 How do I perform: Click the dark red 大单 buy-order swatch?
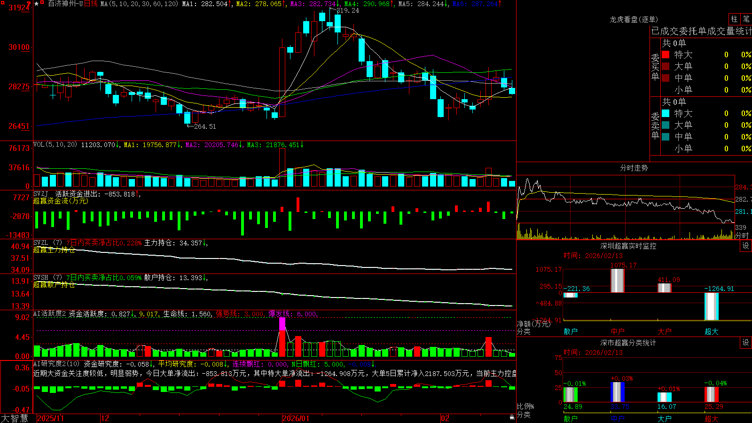click(x=666, y=66)
